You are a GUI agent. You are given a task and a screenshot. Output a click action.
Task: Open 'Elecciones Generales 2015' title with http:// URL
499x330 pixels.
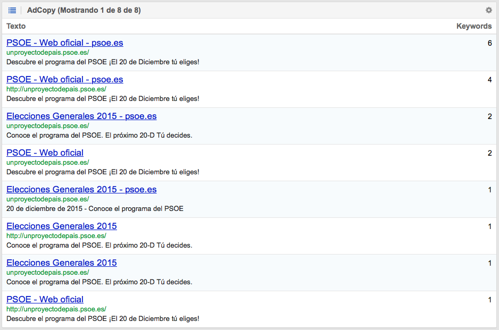click(61, 226)
